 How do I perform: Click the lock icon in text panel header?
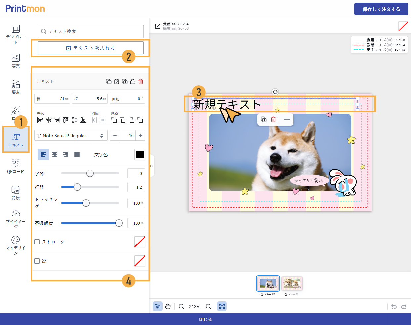pos(133,81)
